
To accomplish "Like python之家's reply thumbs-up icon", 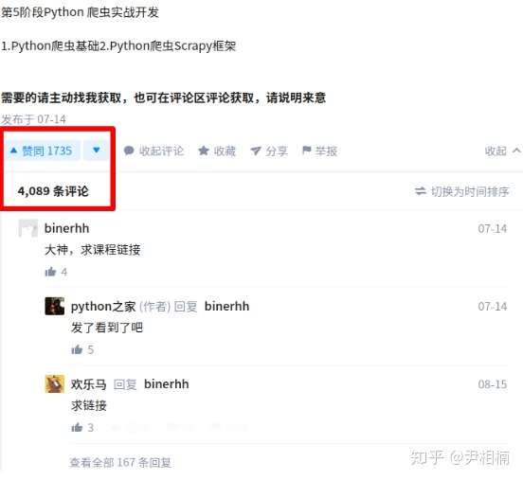I will (77, 349).
